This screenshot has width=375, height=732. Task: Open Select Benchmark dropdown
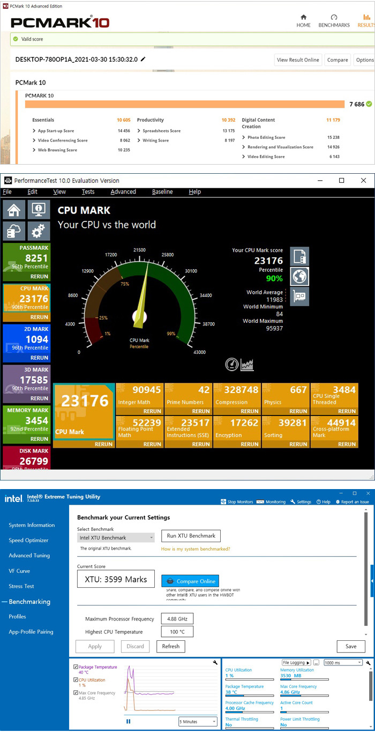tap(116, 537)
